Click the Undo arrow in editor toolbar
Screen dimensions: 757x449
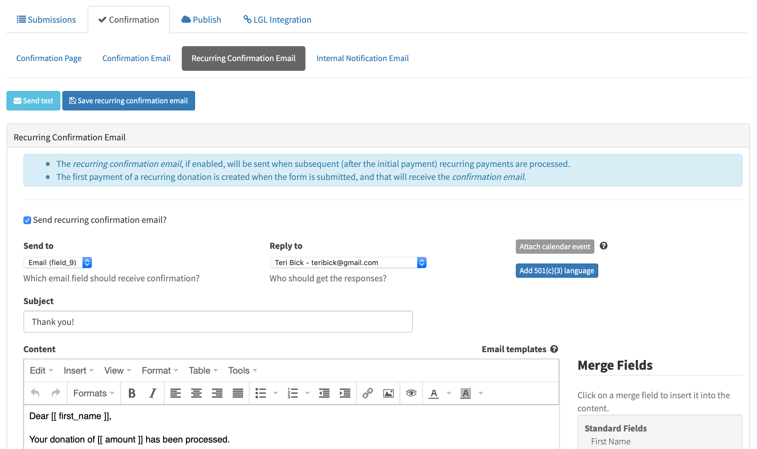(x=35, y=393)
